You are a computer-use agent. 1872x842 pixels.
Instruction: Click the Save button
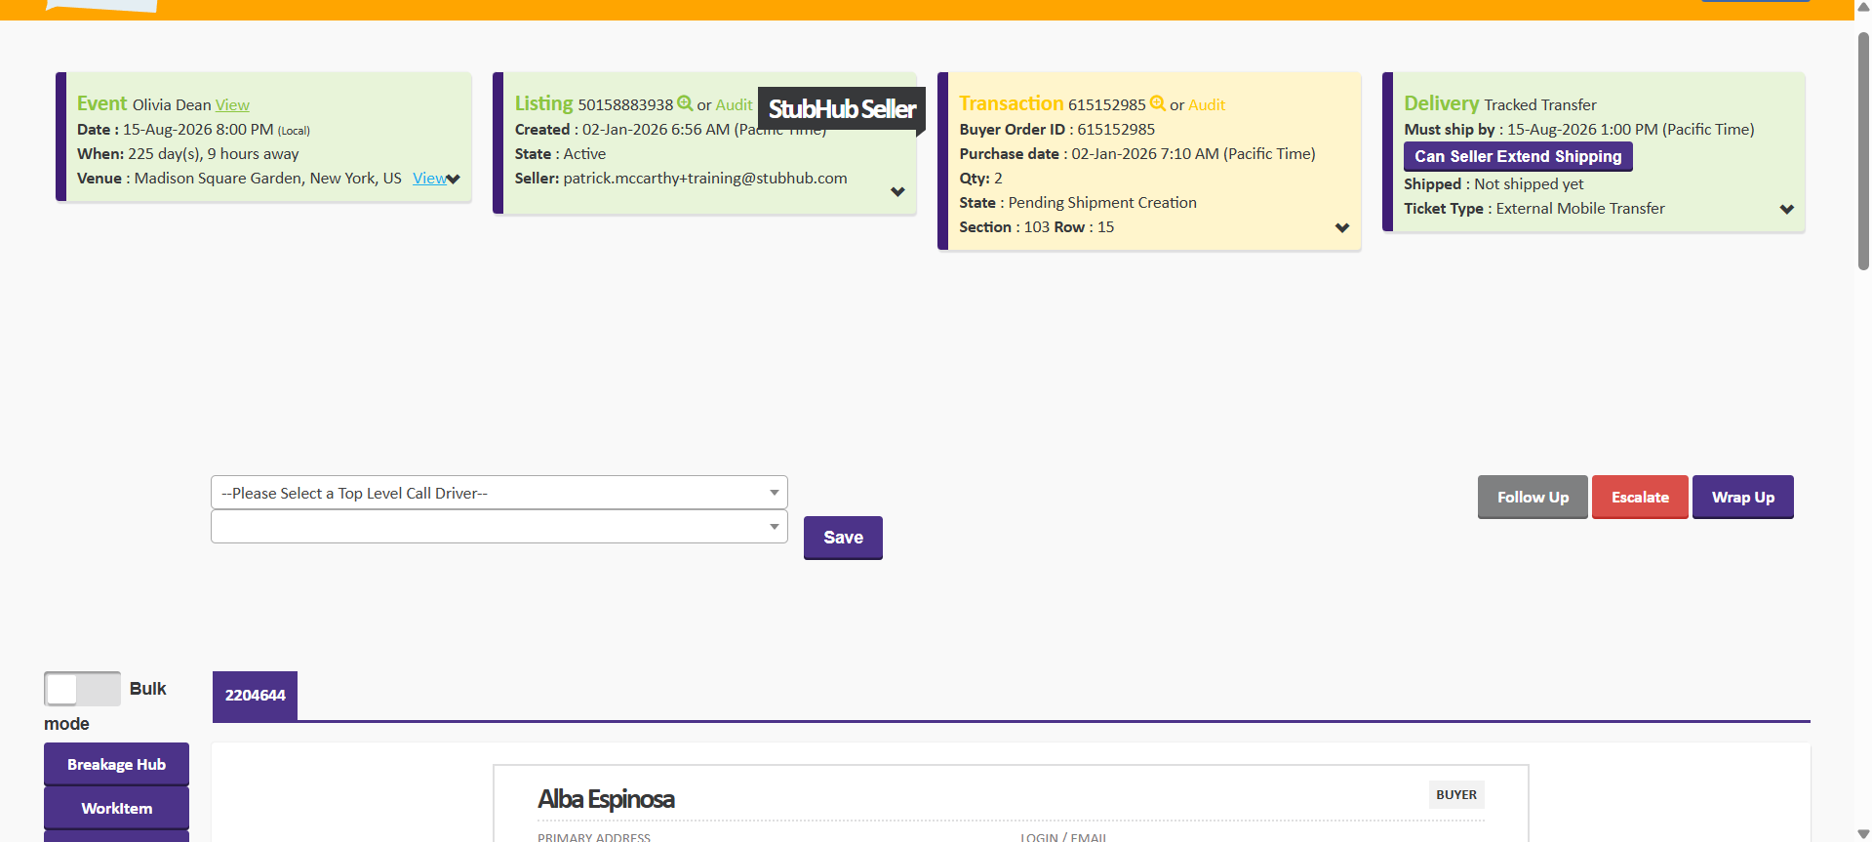point(843,538)
